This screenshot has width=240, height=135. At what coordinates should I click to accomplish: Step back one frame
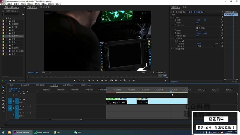point(93,80)
